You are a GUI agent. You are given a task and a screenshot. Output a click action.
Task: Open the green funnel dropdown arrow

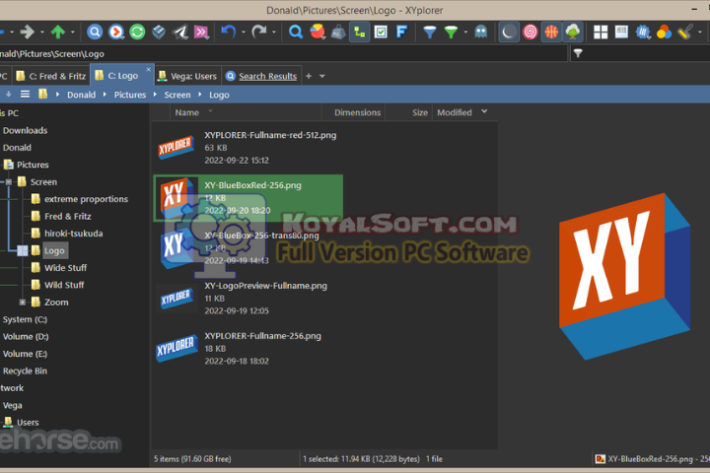point(465,33)
